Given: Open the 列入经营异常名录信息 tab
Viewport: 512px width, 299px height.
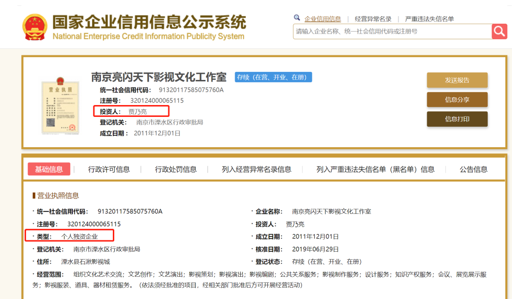Looking at the screenshot, I should click(256, 169).
